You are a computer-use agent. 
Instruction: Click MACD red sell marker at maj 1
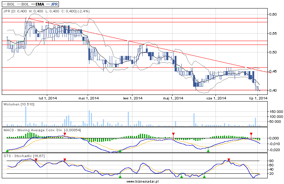coord(173,134)
